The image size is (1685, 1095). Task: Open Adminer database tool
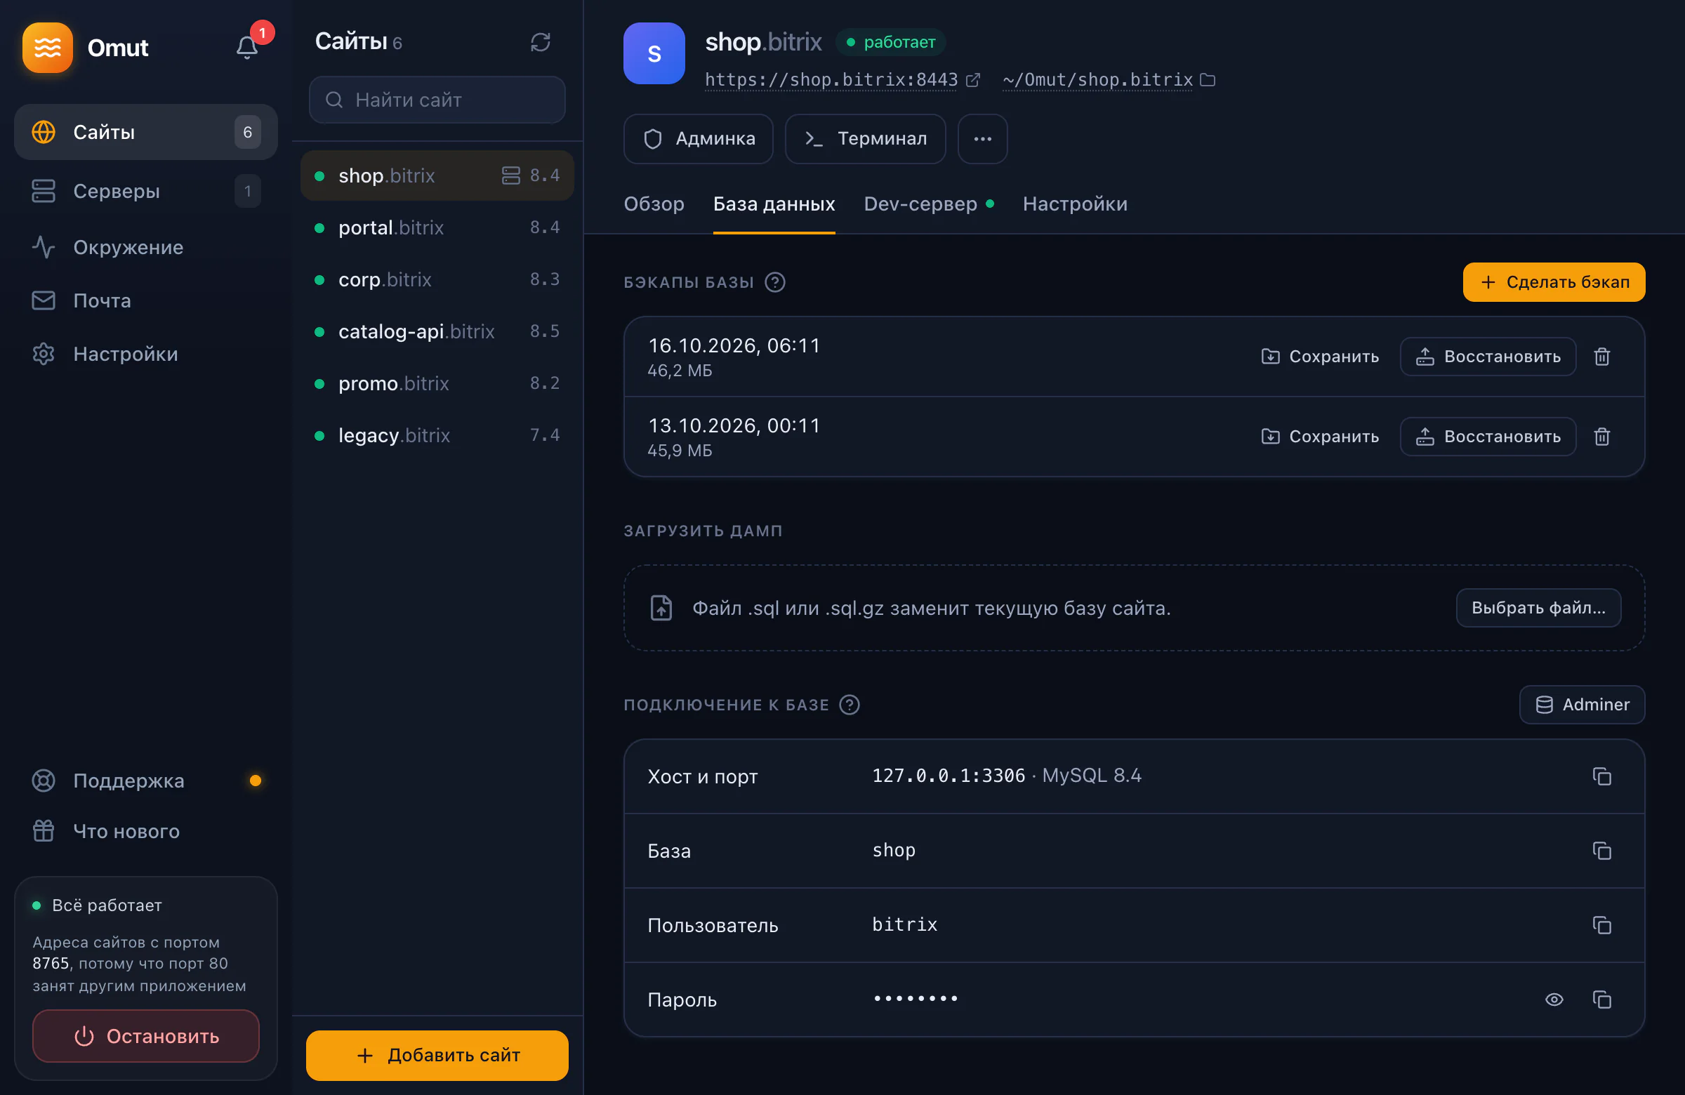1582,704
